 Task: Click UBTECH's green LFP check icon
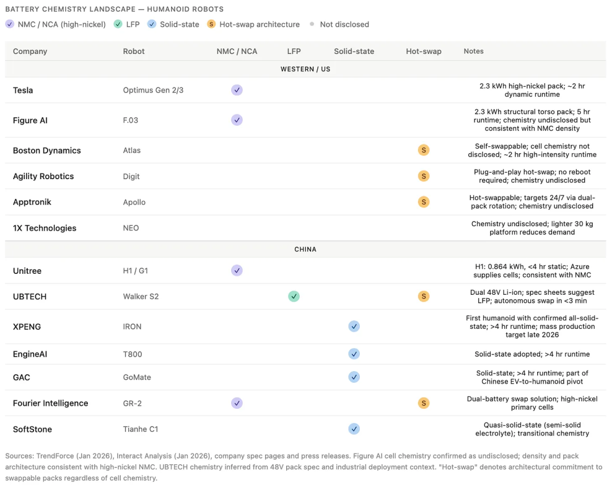click(x=294, y=296)
